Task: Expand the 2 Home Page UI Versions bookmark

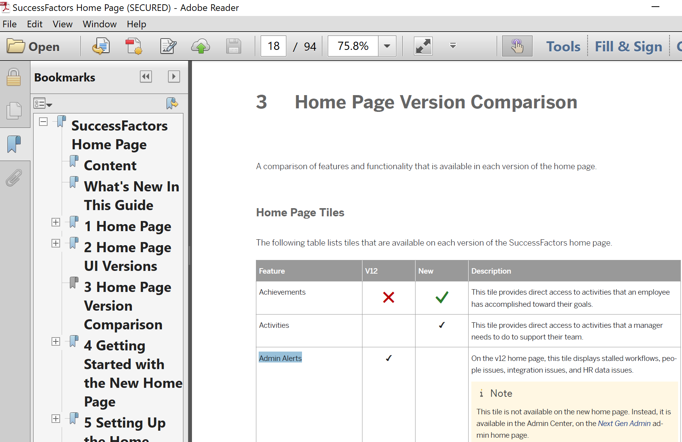Action: [56, 243]
